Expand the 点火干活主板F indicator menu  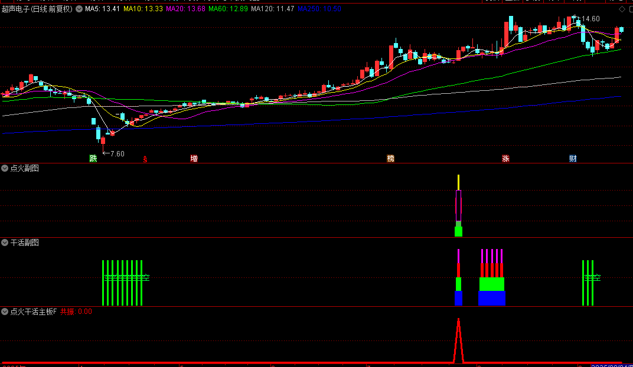pyautogui.click(x=5, y=312)
